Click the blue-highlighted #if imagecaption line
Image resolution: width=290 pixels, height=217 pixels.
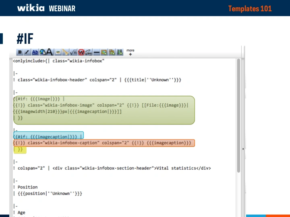click(48, 136)
